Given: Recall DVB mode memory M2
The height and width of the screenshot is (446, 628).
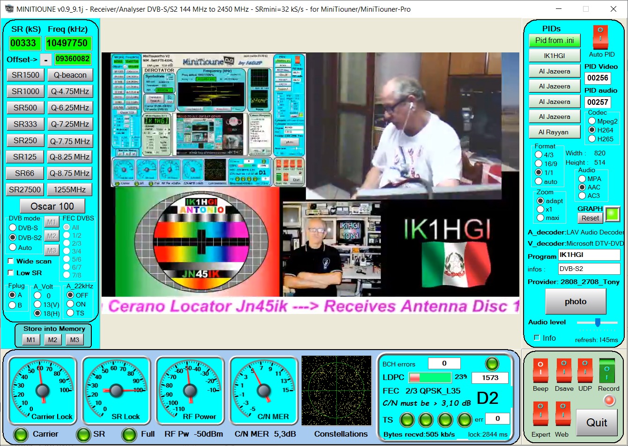Looking at the screenshot, I should (52, 236).
